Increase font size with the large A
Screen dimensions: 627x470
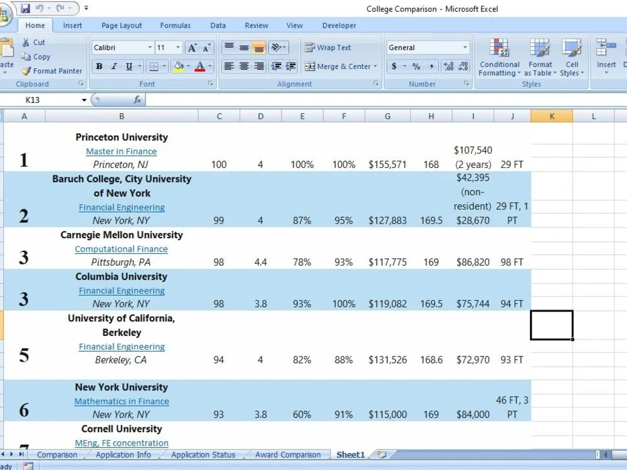[192, 48]
